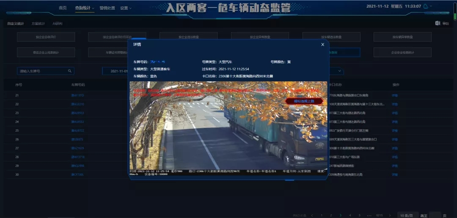
Task: Open 详情 for the 第三大街与广场东路 row
Action: (395, 157)
